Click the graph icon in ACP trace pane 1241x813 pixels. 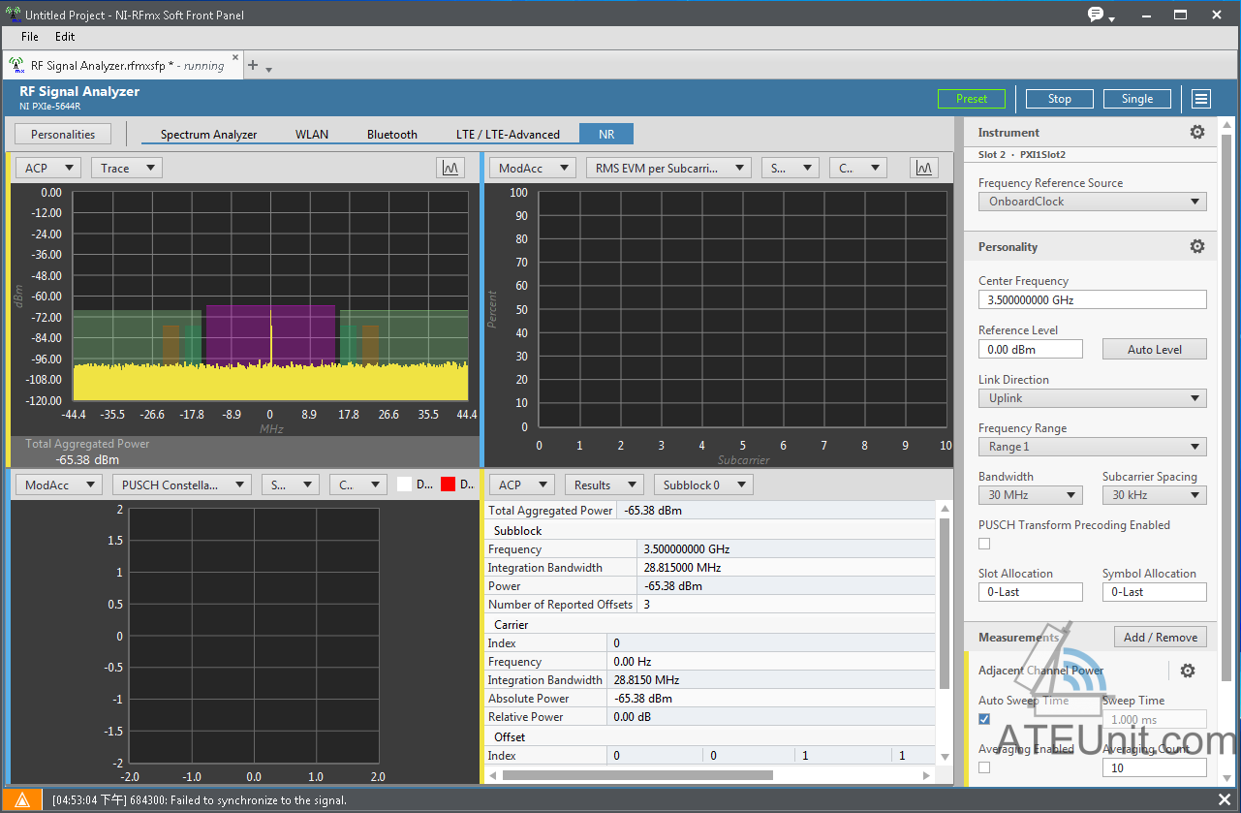[x=450, y=168]
